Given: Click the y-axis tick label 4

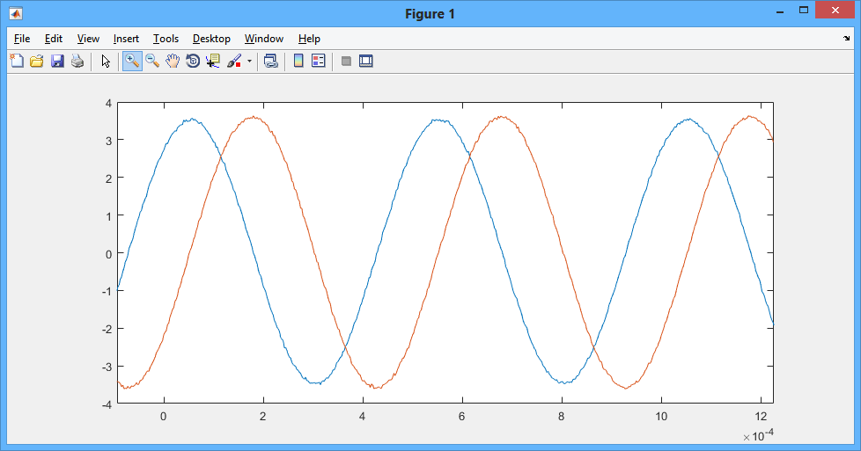Looking at the screenshot, I should coord(108,103).
